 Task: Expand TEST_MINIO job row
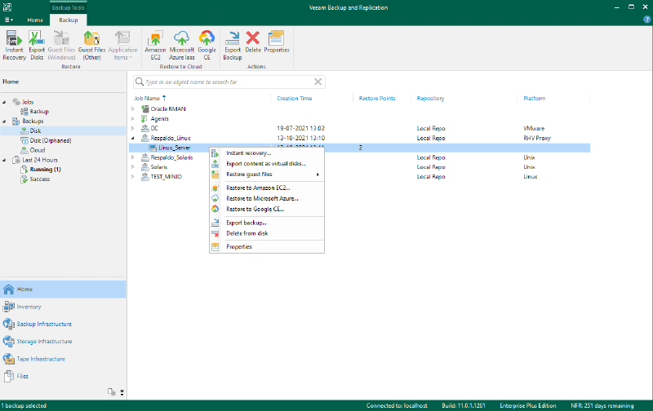tap(133, 176)
